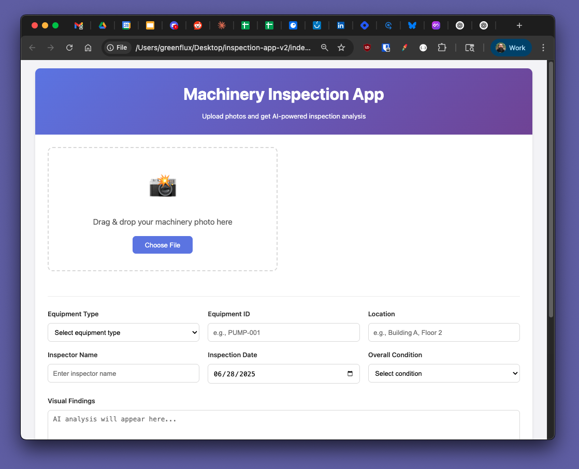
Task: Open the Gmail pinned tab
Action: [79, 25]
